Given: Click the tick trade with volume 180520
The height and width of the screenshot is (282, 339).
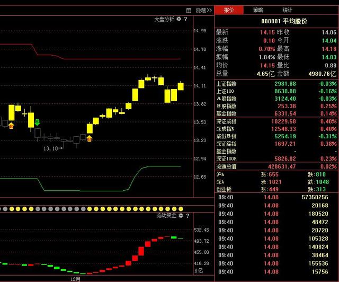Looking at the screenshot, I should point(318,214).
